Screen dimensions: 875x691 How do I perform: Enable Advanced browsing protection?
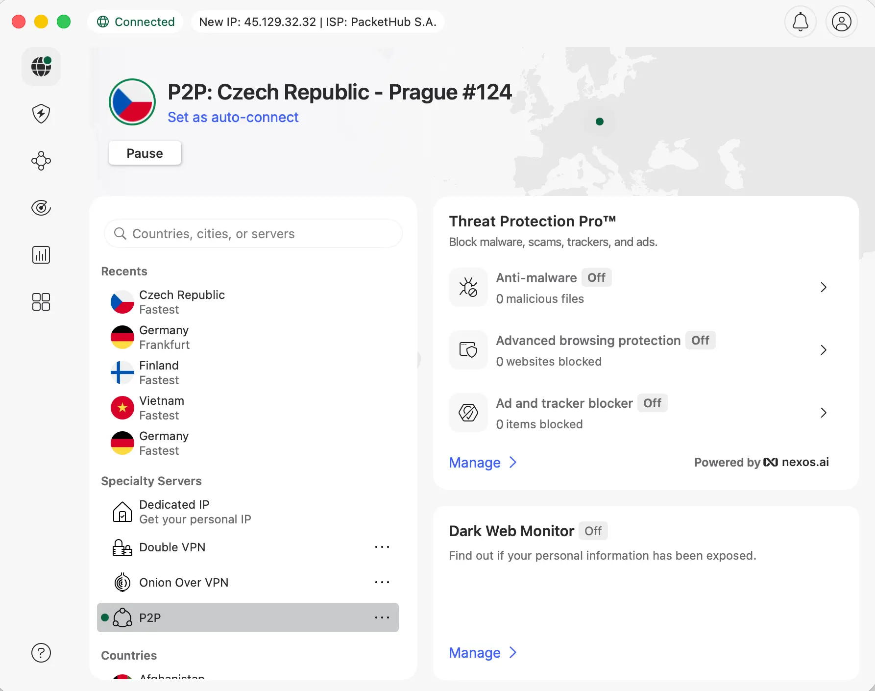pos(700,340)
